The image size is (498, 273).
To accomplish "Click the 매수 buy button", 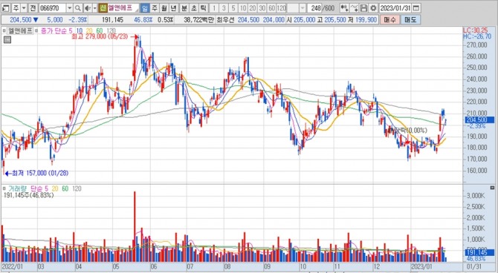I will click(389, 19).
